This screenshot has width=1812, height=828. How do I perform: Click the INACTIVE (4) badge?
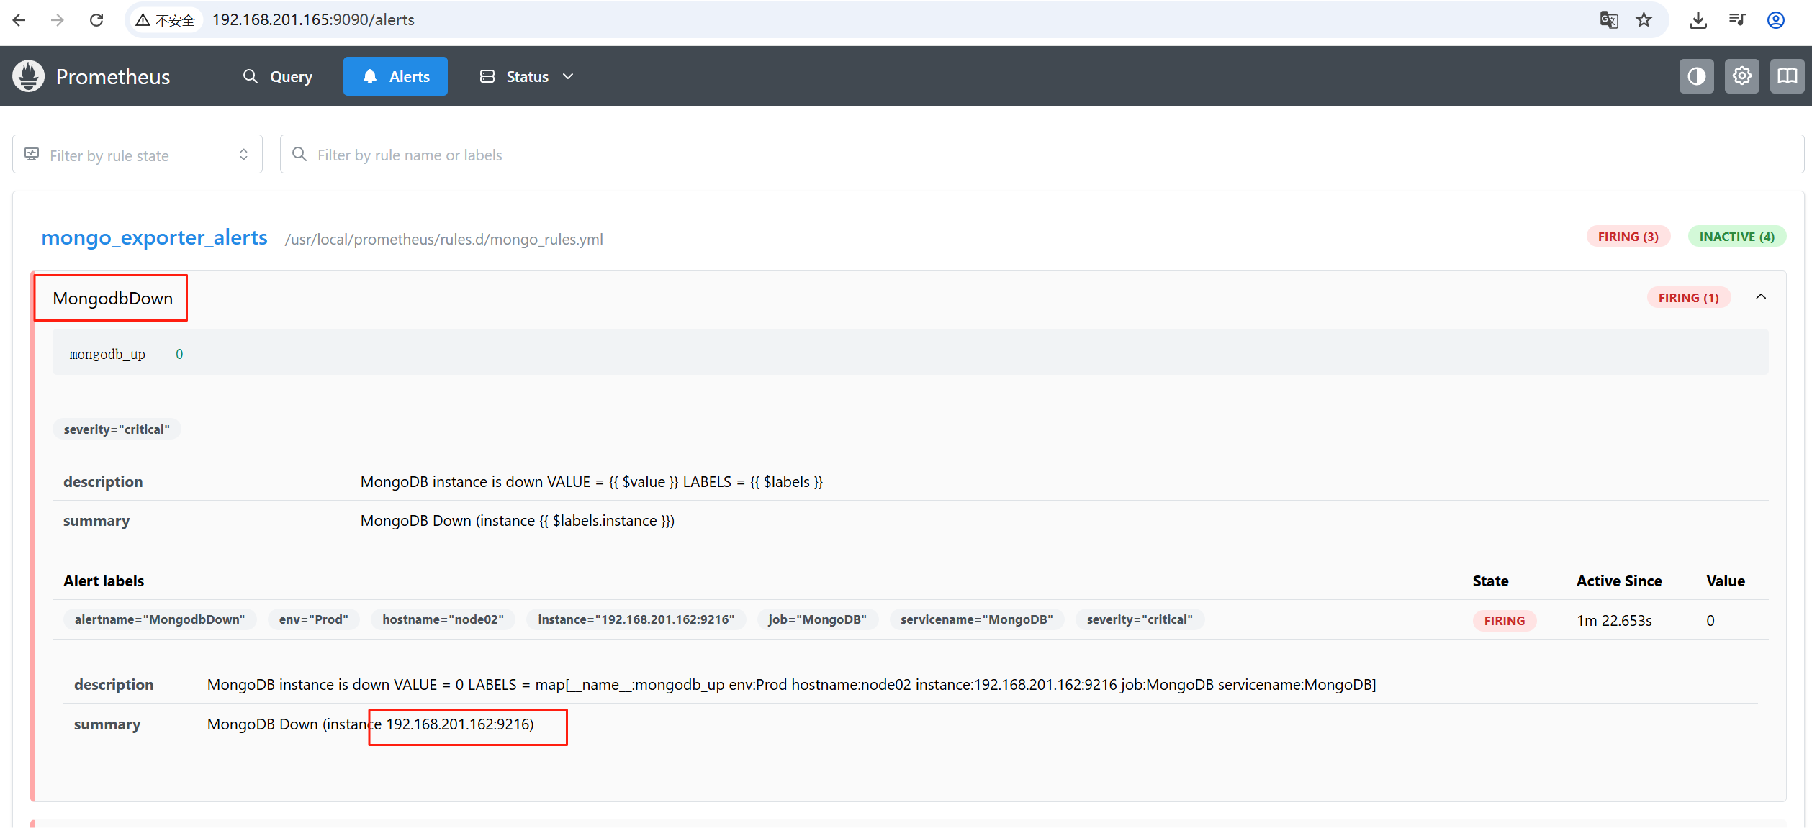click(1736, 237)
